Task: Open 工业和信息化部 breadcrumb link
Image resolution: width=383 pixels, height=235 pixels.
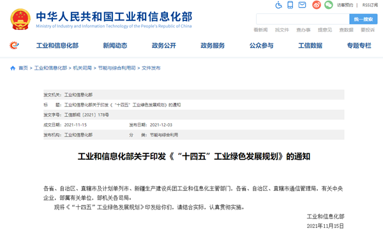Action: point(50,68)
